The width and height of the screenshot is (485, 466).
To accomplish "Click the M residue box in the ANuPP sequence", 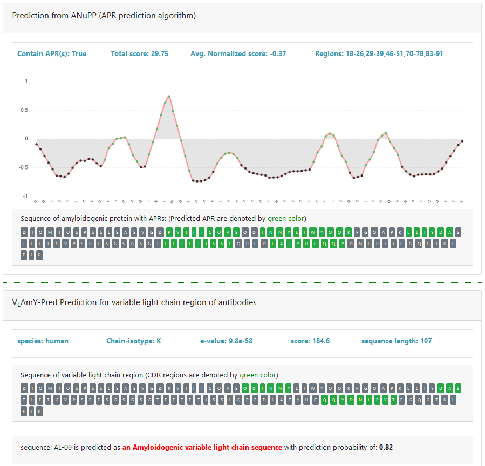I will [x=50, y=232].
